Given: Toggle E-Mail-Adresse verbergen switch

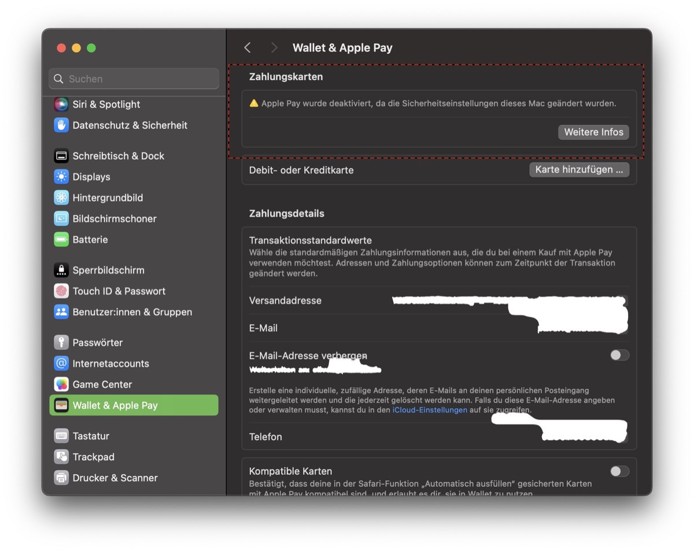Looking at the screenshot, I should pyautogui.click(x=619, y=355).
